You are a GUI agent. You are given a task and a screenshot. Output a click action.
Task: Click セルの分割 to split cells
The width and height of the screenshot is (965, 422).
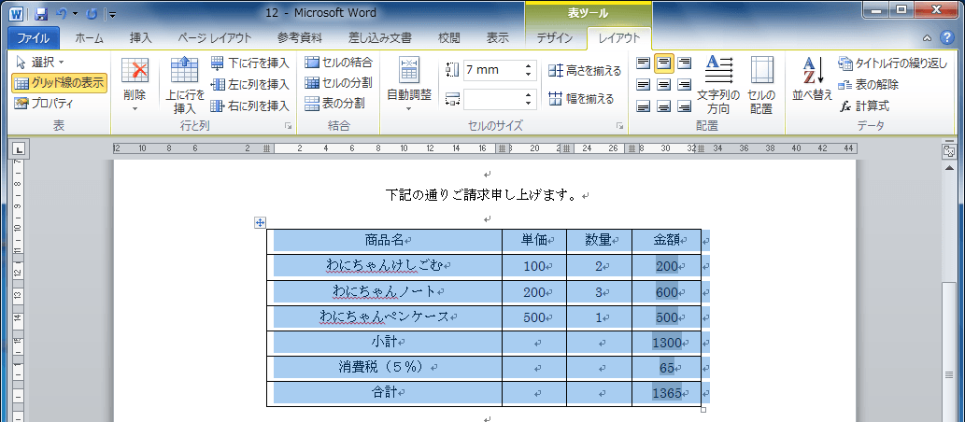pos(338,82)
